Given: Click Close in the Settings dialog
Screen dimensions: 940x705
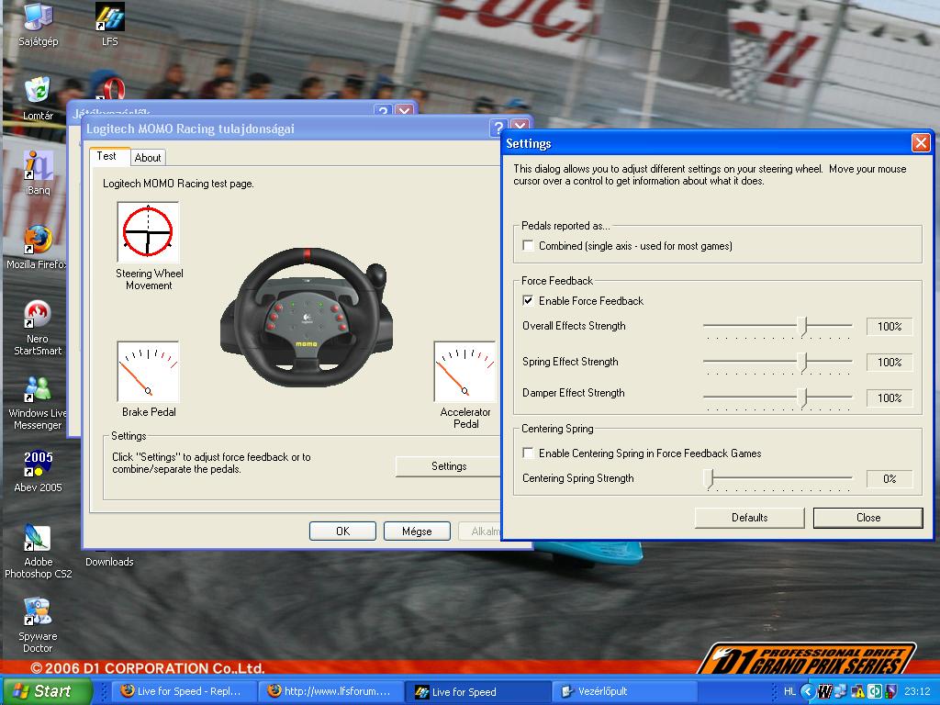Looking at the screenshot, I should click(x=868, y=518).
